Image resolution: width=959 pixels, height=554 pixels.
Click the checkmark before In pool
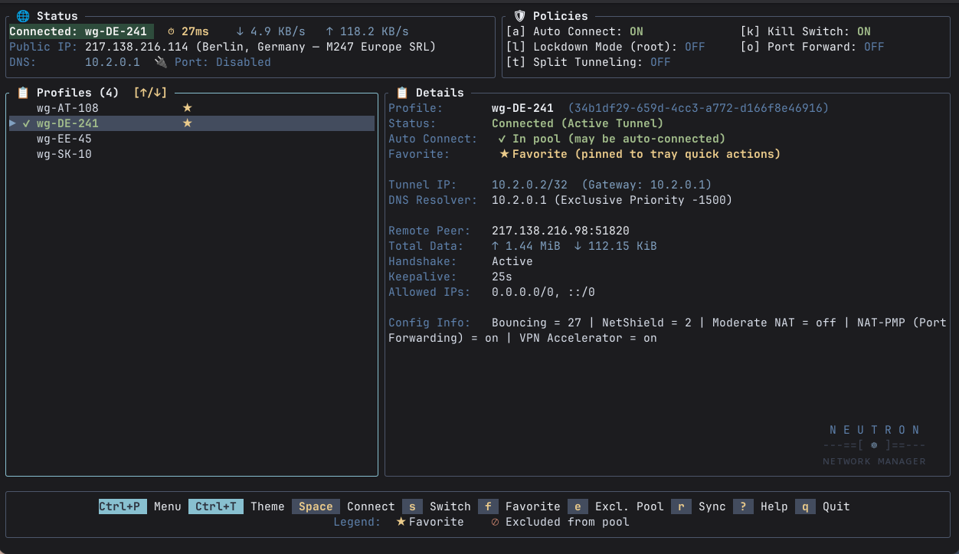click(x=502, y=139)
